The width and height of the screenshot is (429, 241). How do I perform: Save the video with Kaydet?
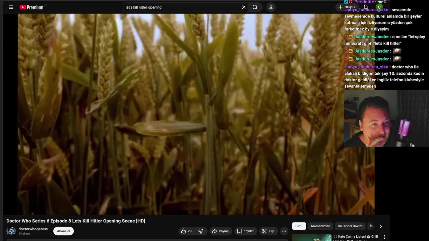[x=245, y=231]
